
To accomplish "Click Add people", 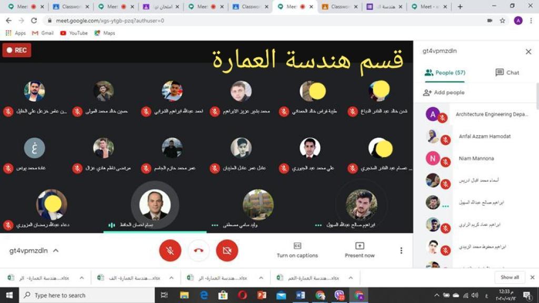I will click(x=444, y=93).
